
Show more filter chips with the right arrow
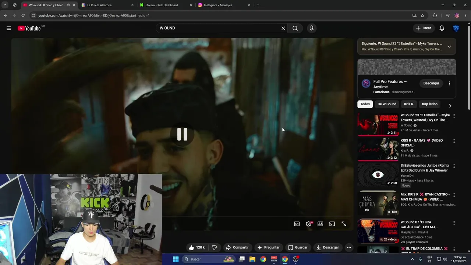click(450, 106)
